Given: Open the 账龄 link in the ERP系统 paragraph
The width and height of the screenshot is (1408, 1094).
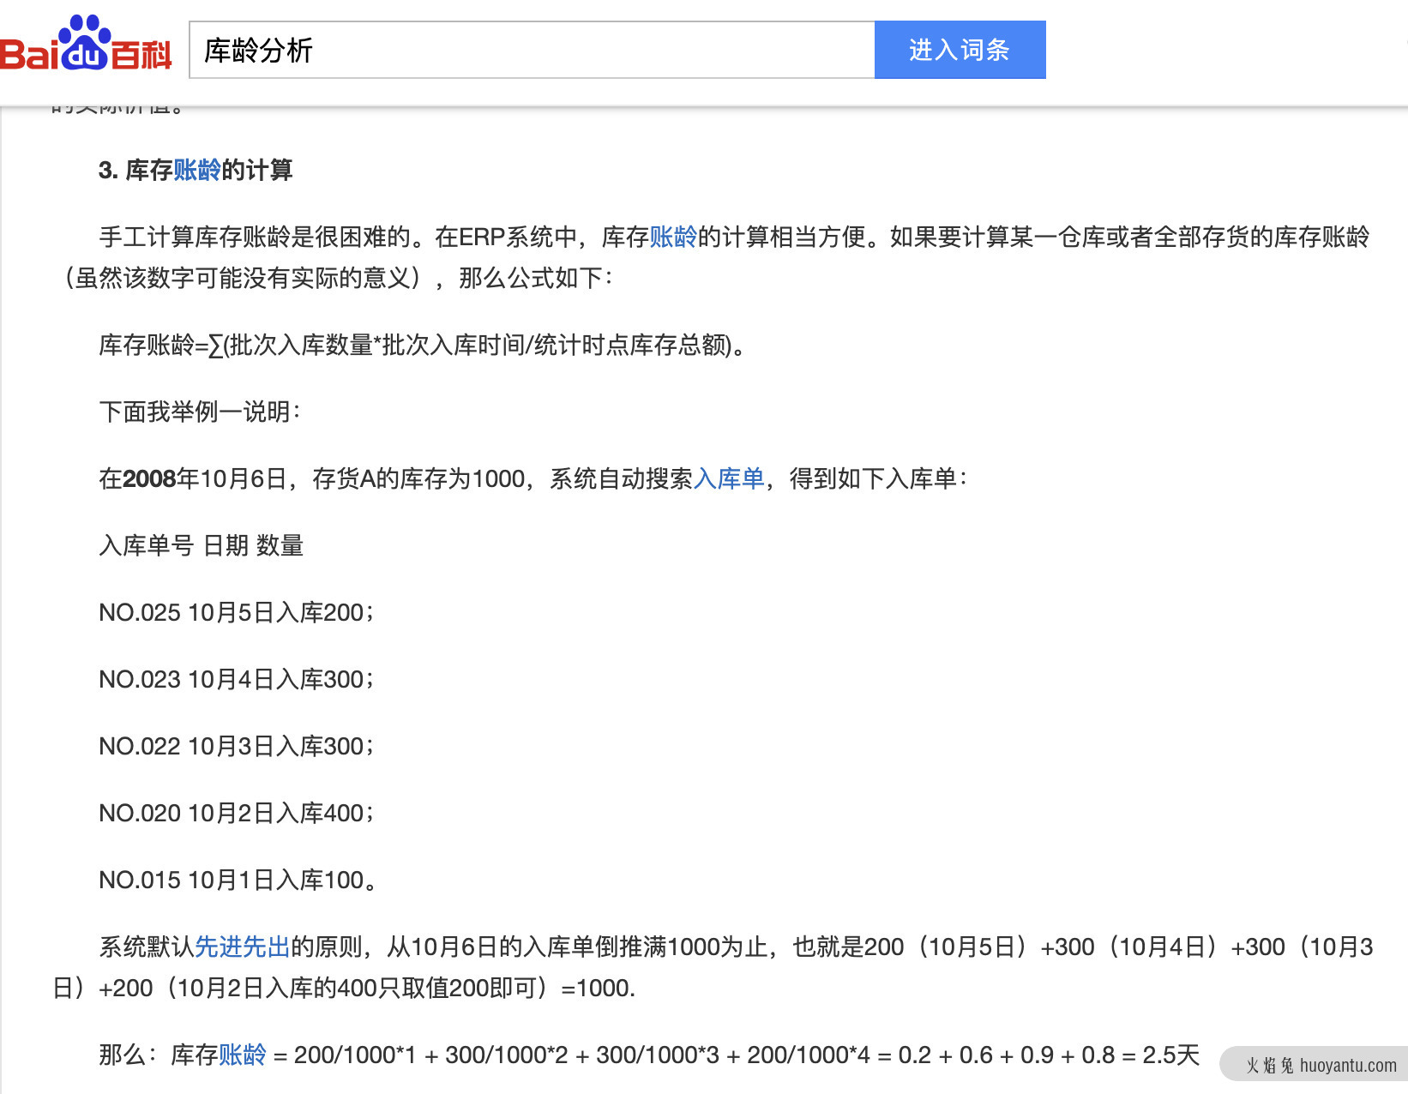Looking at the screenshot, I should click(673, 237).
